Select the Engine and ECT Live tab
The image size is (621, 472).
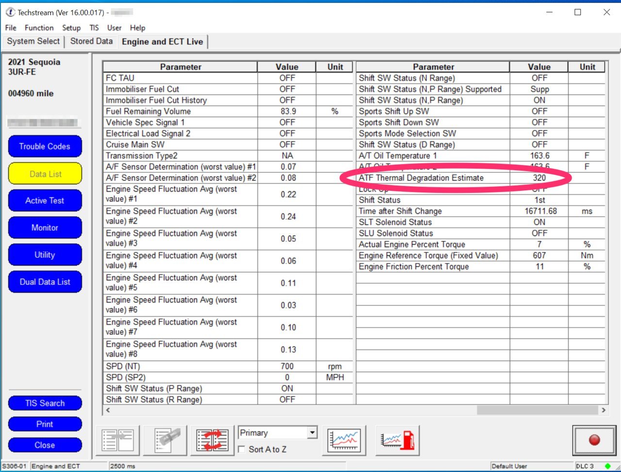[163, 42]
